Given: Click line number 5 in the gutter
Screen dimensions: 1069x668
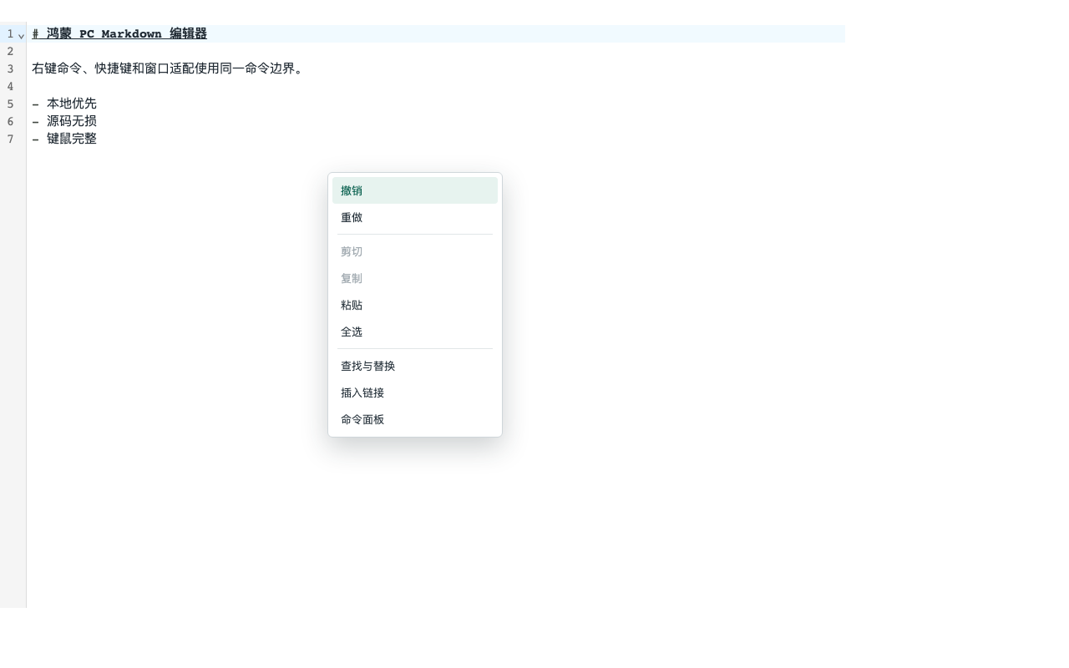Looking at the screenshot, I should click(10, 104).
